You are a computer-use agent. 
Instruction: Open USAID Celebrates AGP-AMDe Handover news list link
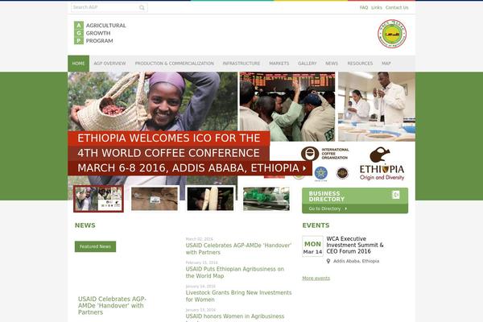coord(238,249)
